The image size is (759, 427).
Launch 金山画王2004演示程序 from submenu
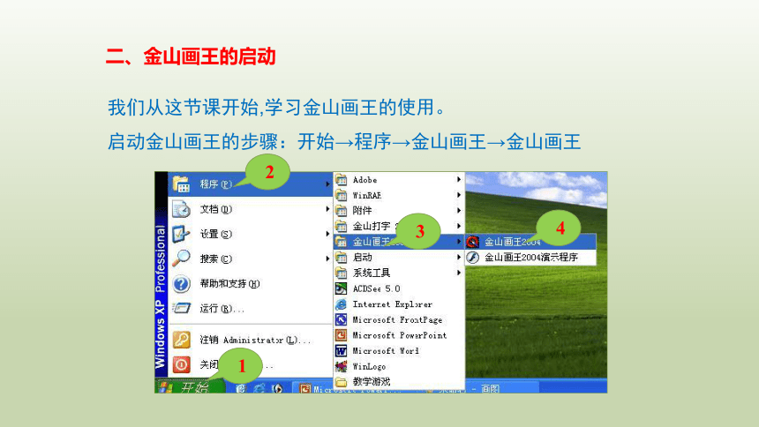[530, 257]
